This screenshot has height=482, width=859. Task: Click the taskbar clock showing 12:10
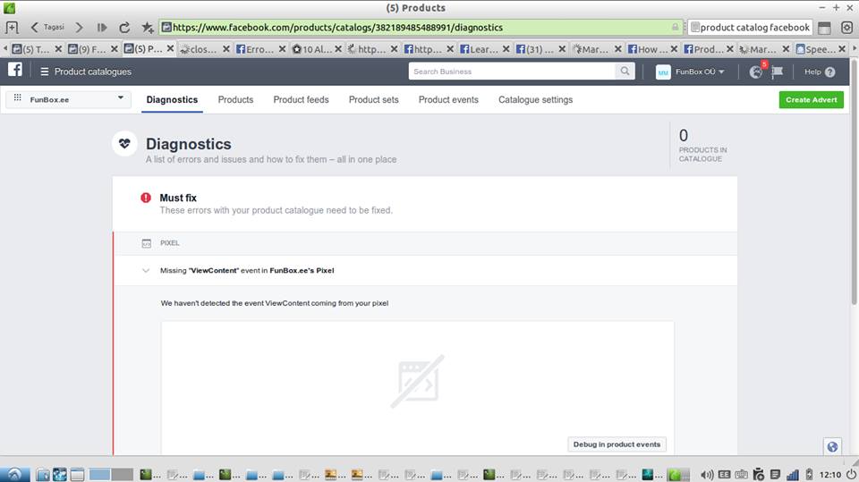[830, 474]
